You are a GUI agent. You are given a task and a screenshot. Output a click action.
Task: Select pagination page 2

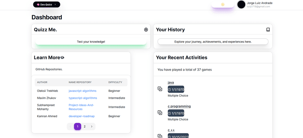pos(85,127)
